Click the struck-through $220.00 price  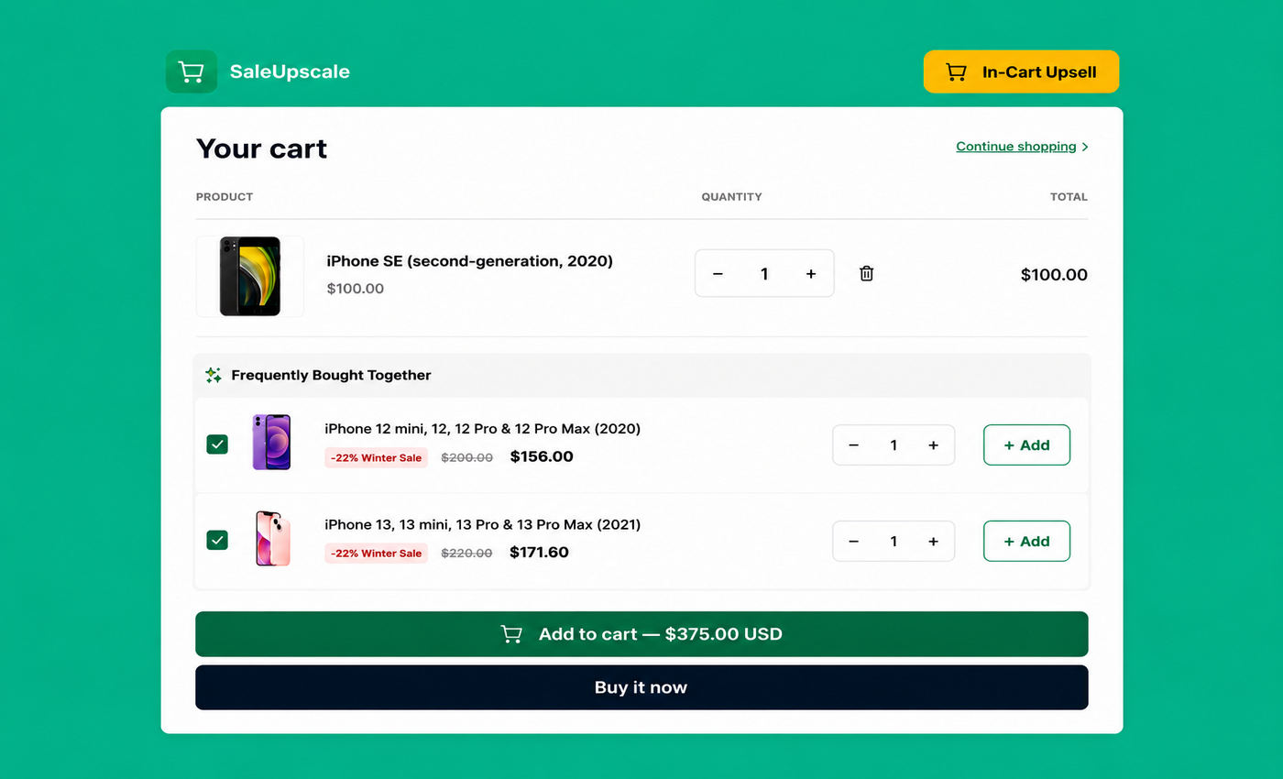coord(466,554)
